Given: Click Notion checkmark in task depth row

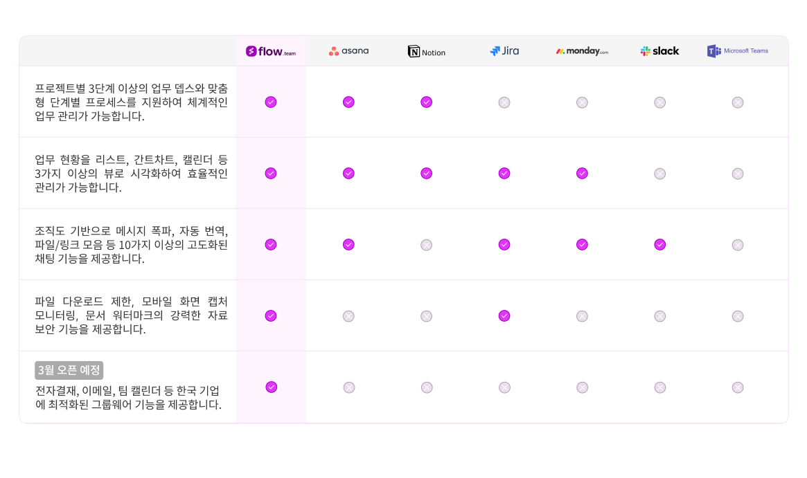Looking at the screenshot, I should pos(426,102).
